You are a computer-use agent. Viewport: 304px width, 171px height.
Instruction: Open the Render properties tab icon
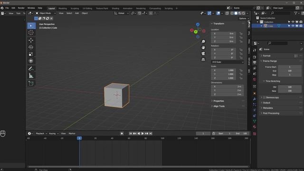tap(255, 57)
